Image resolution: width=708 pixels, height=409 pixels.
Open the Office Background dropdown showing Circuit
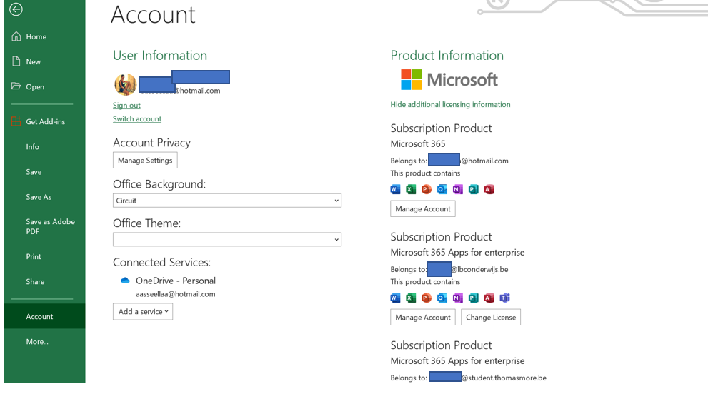pyautogui.click(x=227, y=201)
